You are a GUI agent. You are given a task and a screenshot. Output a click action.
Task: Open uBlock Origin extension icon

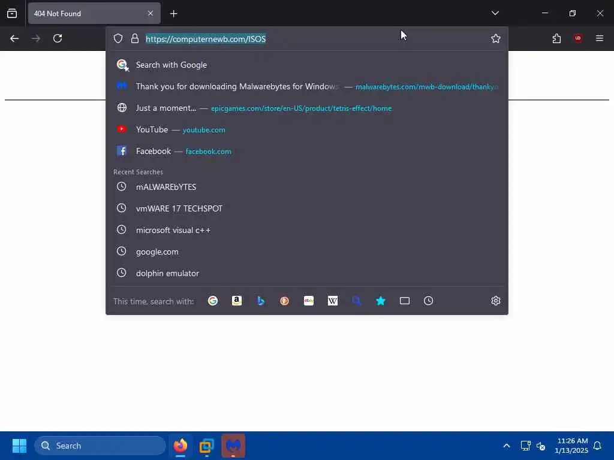coord(578,38)
